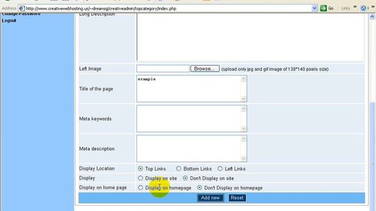Click inside the Long Description text area
This screenshot has width=376, height=211.
[250, 37]
